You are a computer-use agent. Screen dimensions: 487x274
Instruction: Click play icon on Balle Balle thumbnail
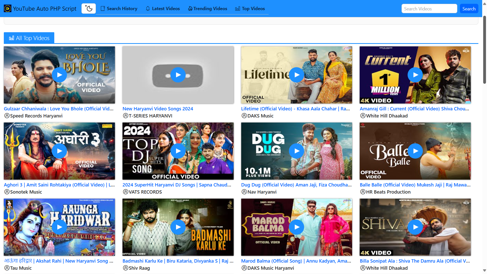[415, 151]
